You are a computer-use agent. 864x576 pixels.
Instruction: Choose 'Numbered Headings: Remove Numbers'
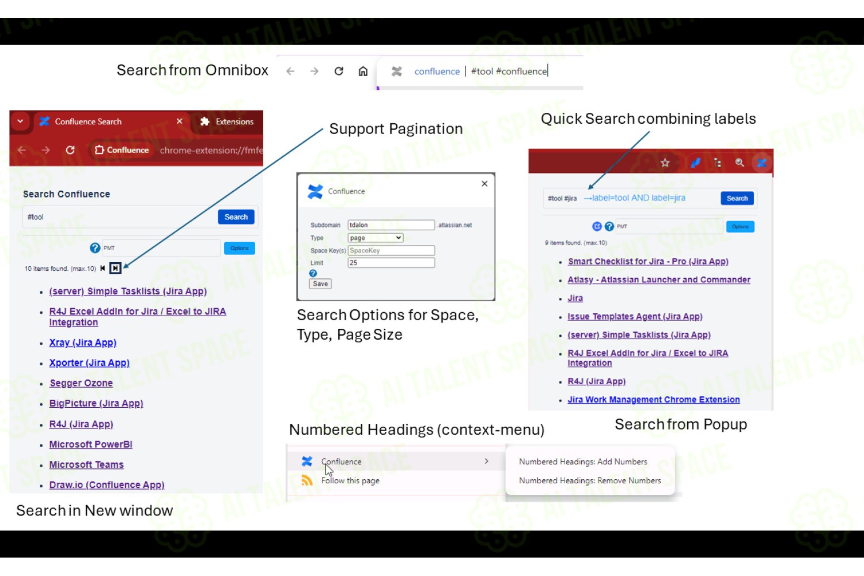(590, 481)
